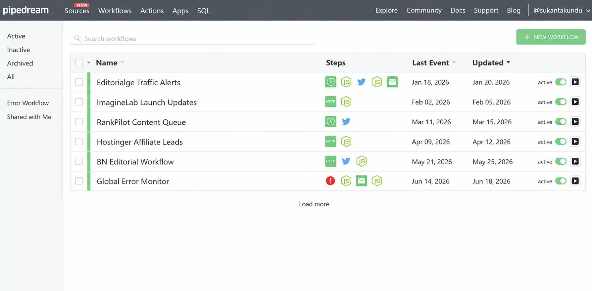The image size is (592, 291).
Task: Click the Node.js step in BN Editorial Workflow
Action: pos(361,161)
